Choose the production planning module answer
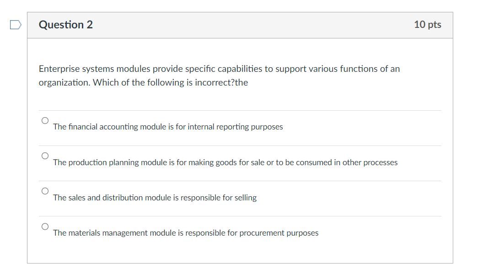This screenshot has width=488, height=280. tap(45, 156)
